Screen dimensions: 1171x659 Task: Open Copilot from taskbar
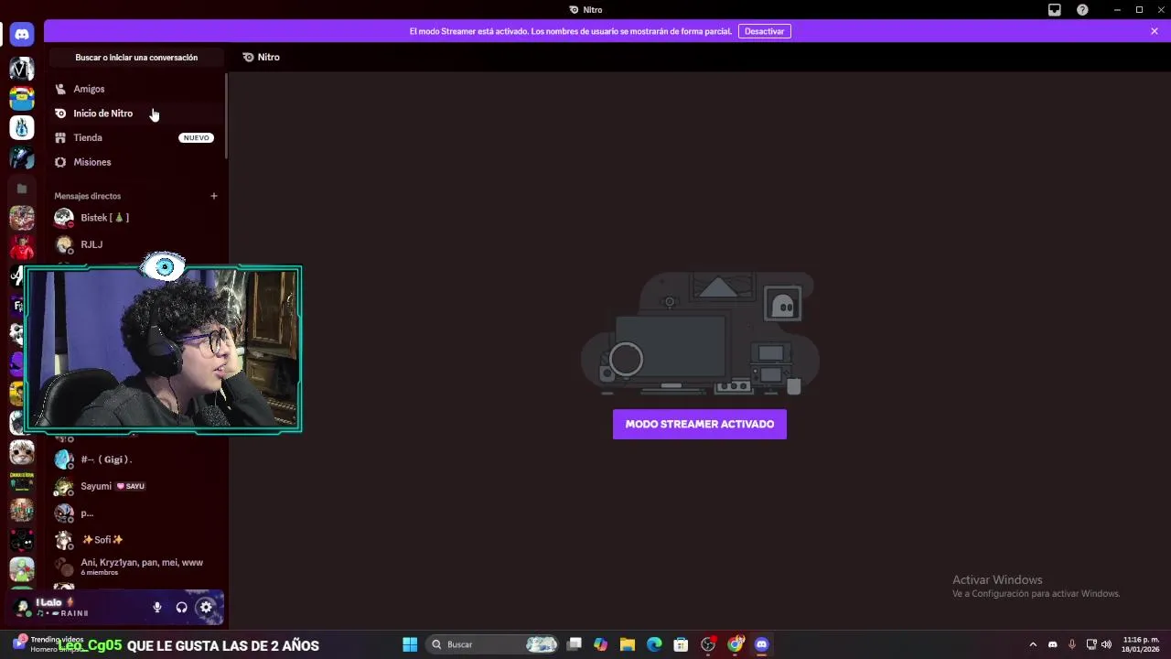(x=600, y=644)
